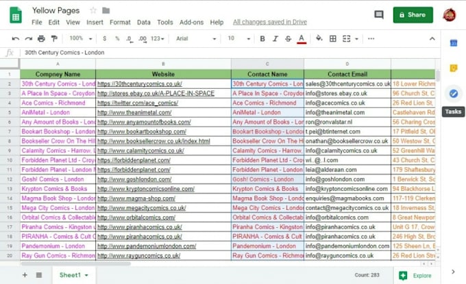This screenshot has width=466, height=284.
Task: Select column B header
Action: [163, 64]
